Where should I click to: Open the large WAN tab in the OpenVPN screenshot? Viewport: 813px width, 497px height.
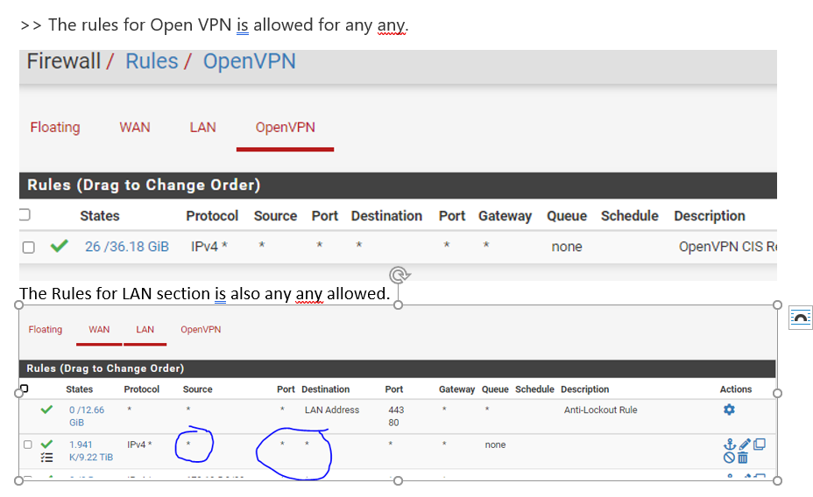[135, 128]
